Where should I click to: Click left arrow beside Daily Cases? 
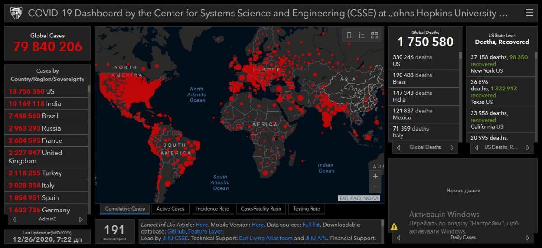[x=398, y=238]
